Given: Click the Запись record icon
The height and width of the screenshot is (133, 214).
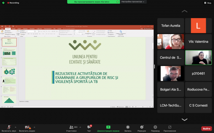Looking at the screenshot, I should (128, 127).
